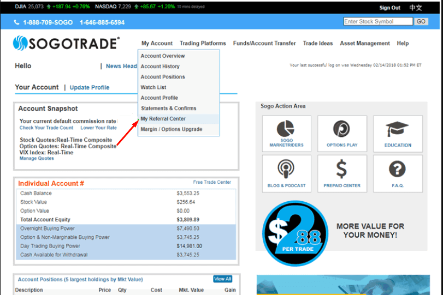Open the Prepaid Center dollar tile
This screenshot has width=443, height=295.
pos(342,174)
